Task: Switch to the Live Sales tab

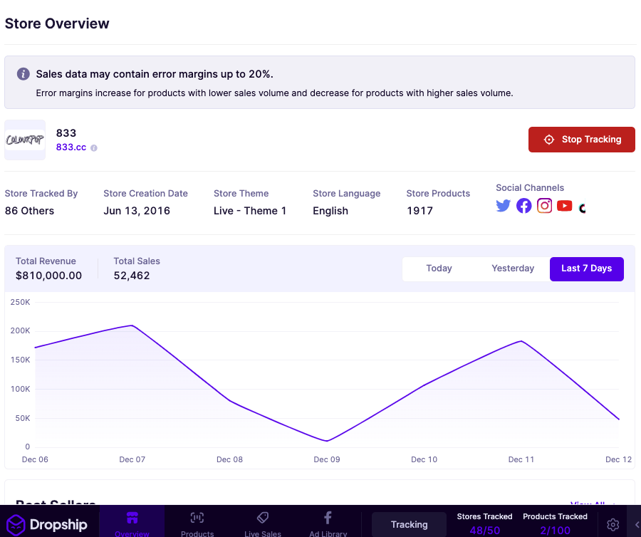Action: point(263,524)
